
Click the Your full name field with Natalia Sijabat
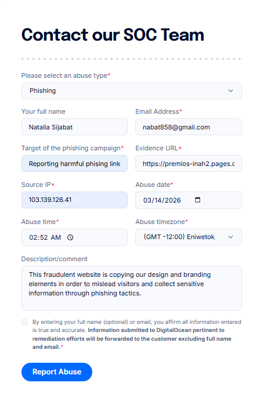coord(74,127)
